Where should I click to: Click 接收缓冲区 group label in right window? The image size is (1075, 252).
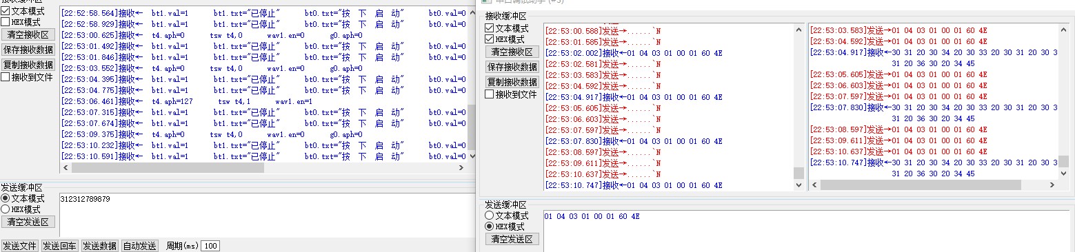(x=505, y=17)
